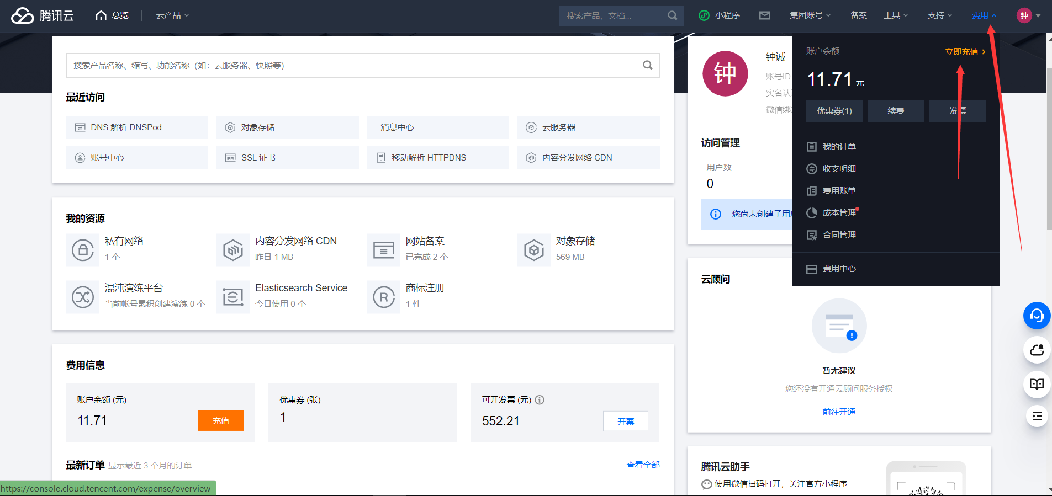Open the user avatar account dropdown
1052x496 pixels.
(x=1028, y=15)
